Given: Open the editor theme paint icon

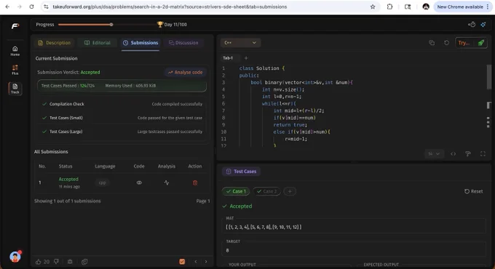Looking at the screenshot, I should click(x=468, y=154).
